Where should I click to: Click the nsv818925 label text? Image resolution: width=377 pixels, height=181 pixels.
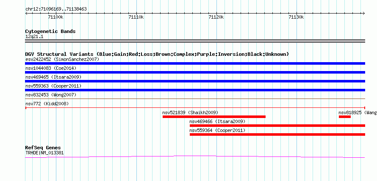(x=358, y=112)
